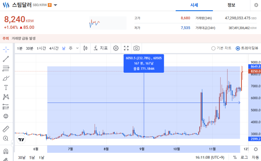Click the 8,680 high price value
The height and width of the screenshot is (161, 261).
click(185, 18)
